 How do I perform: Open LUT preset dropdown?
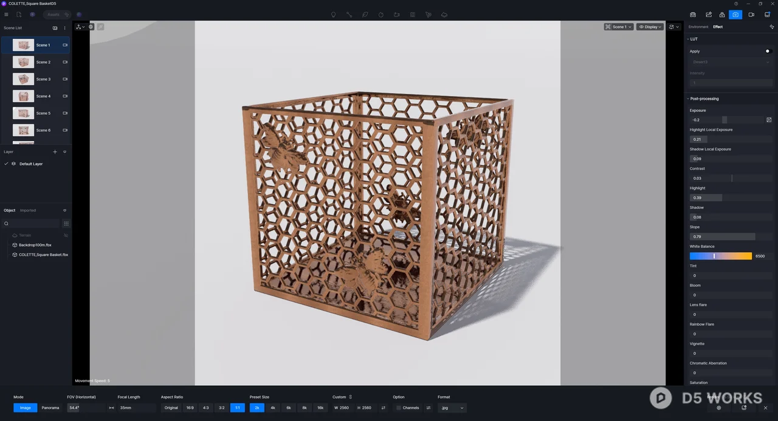click(x=731, y=62)
